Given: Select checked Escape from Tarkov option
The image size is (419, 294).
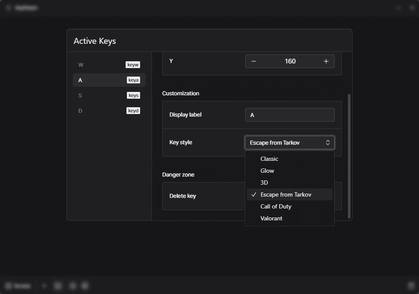Looking at the screenshot, I should point(286,194).
